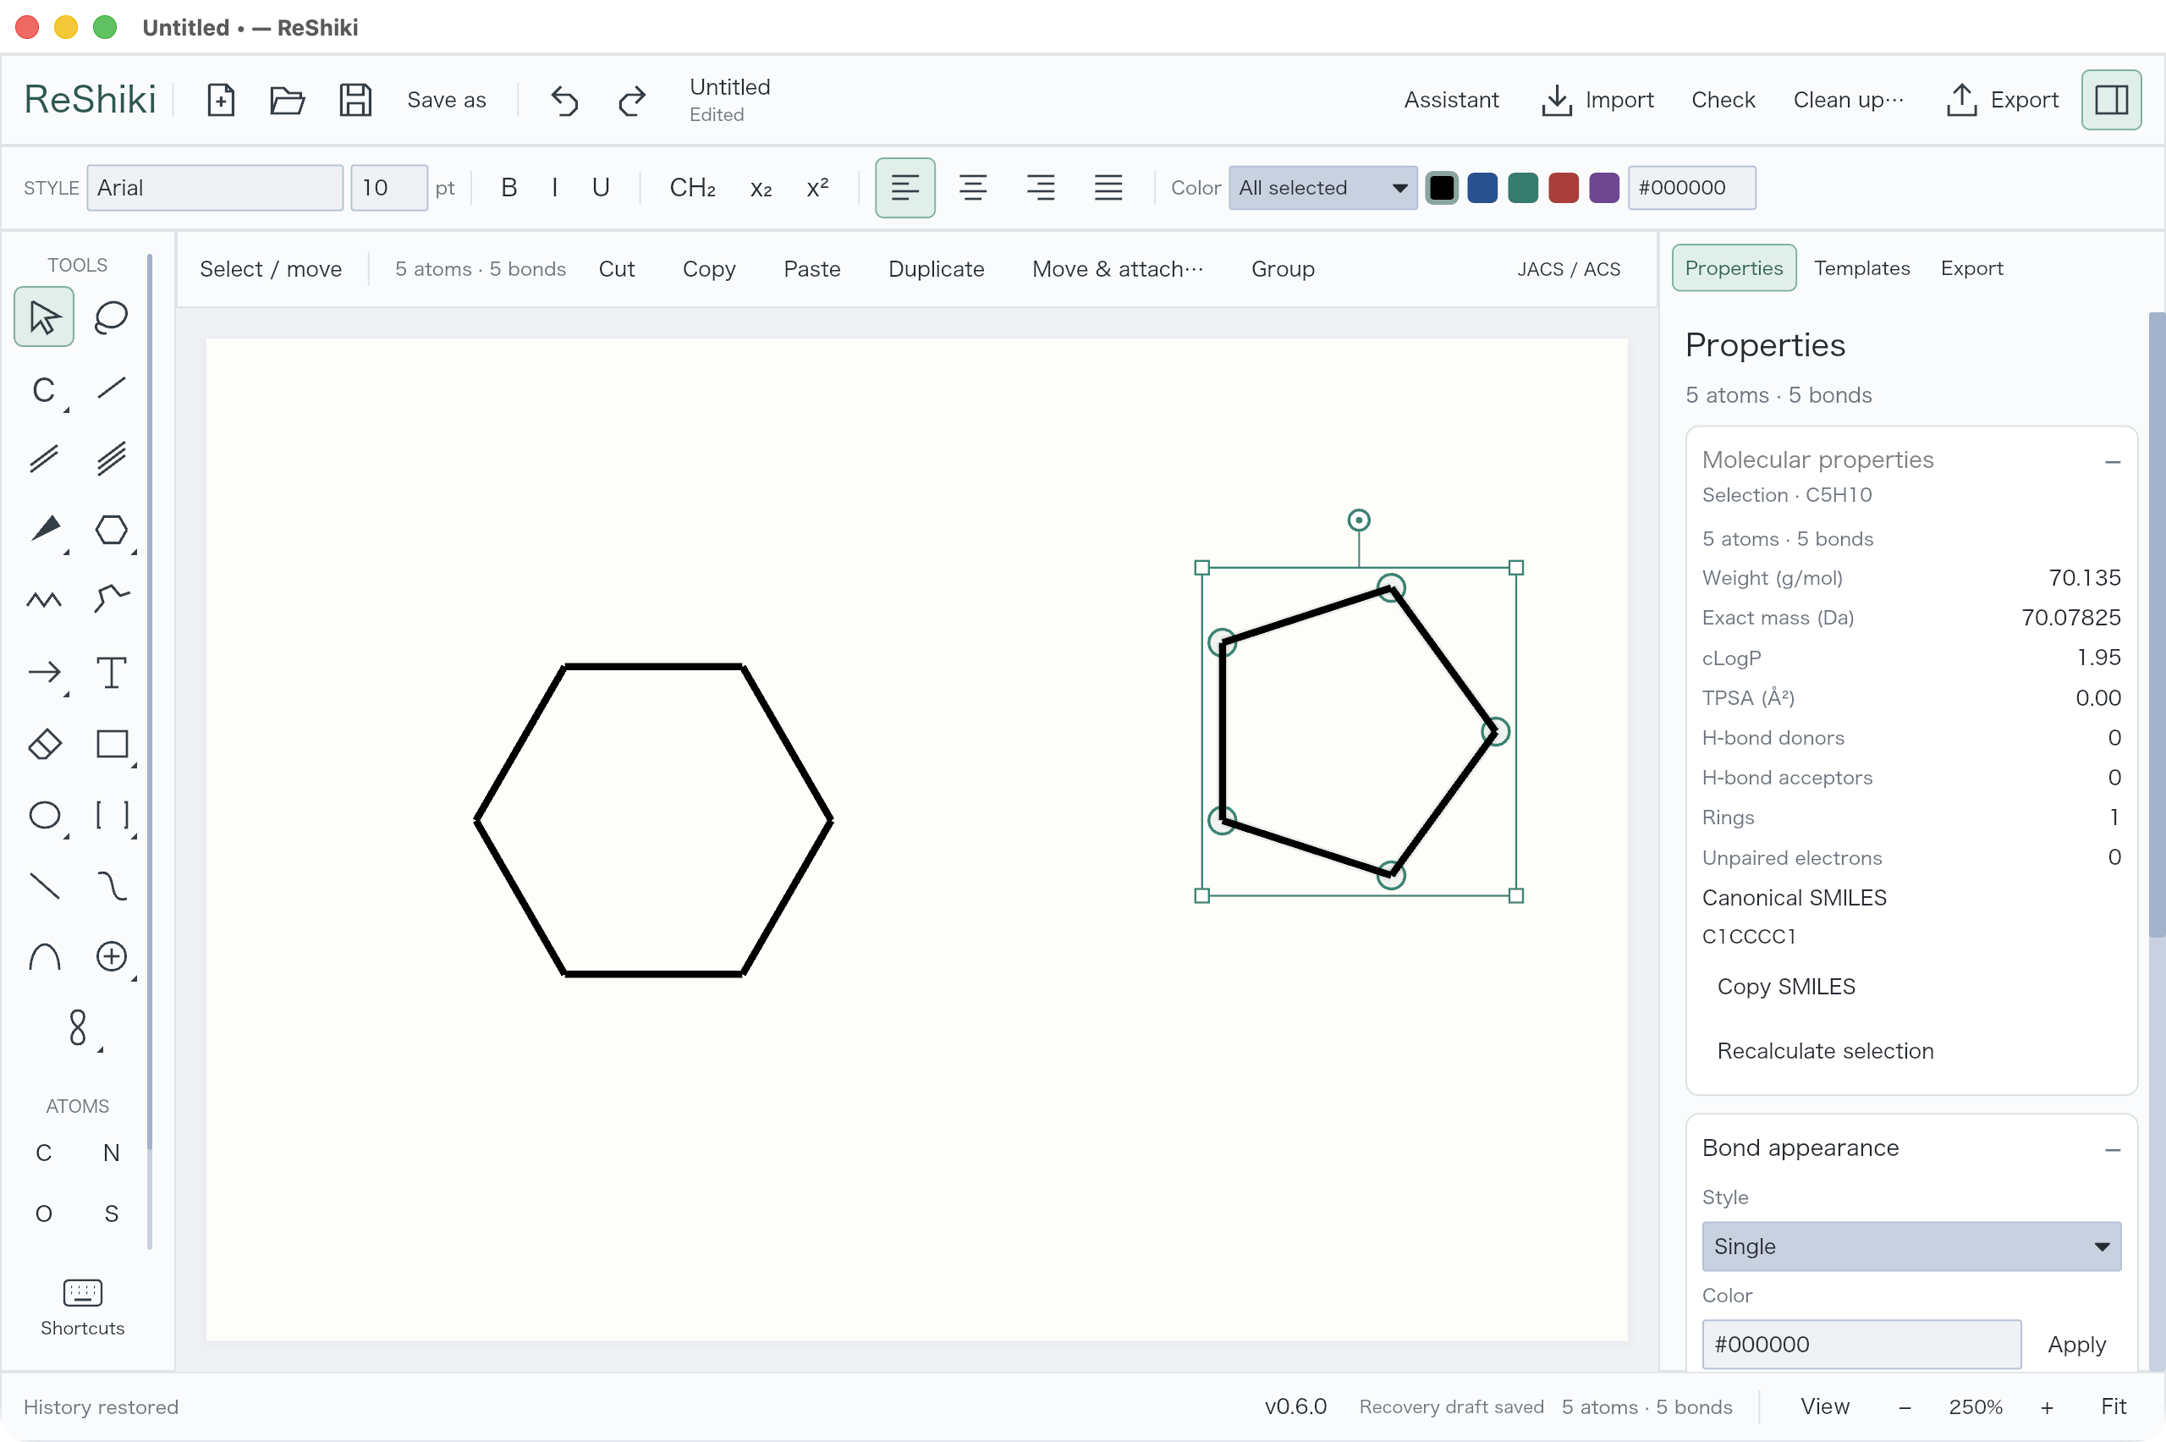The height and width of the screenshot is (1442, 2166).
Task: Toggle bold formatting
Action: click(x=509, y=188)
